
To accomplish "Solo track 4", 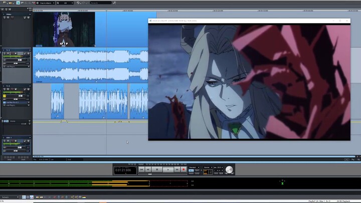I will coord(5,89).
